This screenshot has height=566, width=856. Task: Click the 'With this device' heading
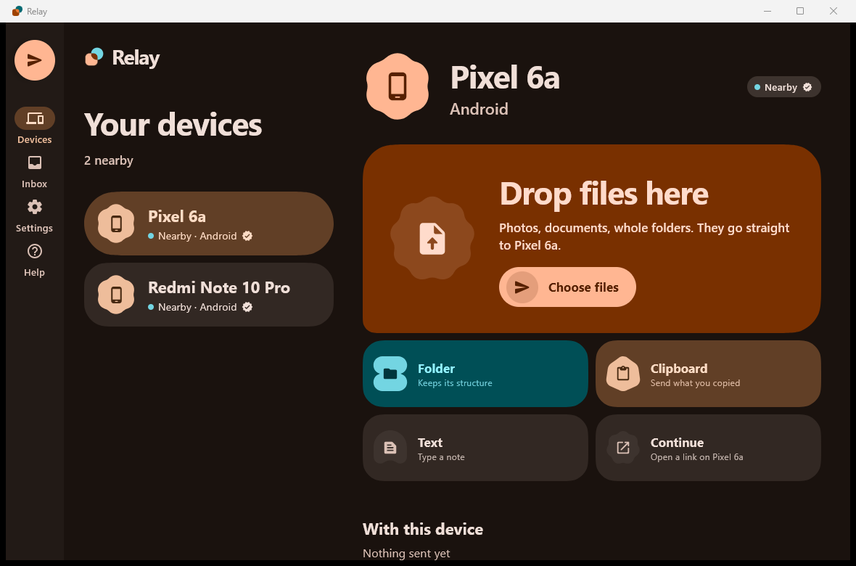(423, 529)
